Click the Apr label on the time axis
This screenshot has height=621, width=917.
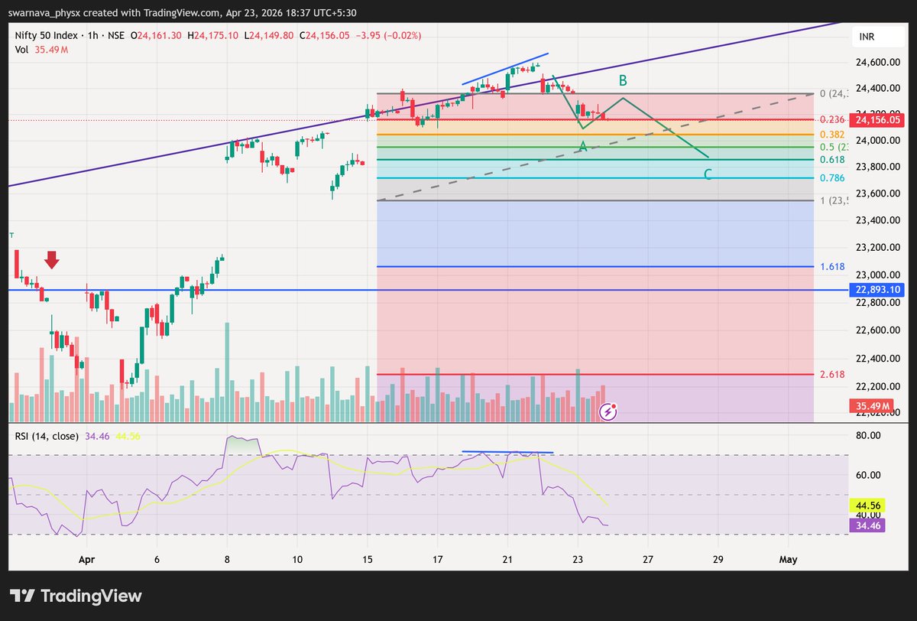(86, 560)
